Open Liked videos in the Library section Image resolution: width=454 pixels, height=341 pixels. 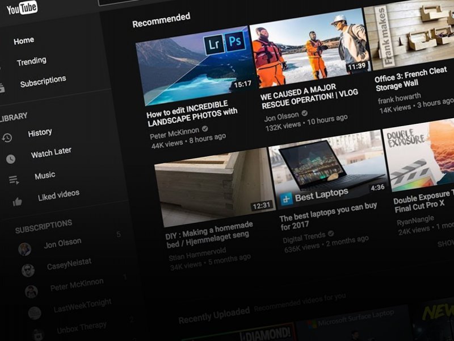pyautogui.click(x=58, y=195)
